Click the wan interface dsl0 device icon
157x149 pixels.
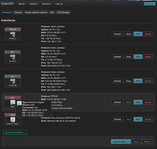(x=13, y=103)
